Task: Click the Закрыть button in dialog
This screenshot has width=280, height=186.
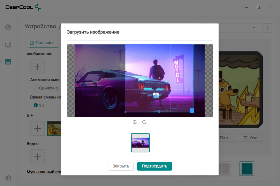Action: tap(121, 166)
